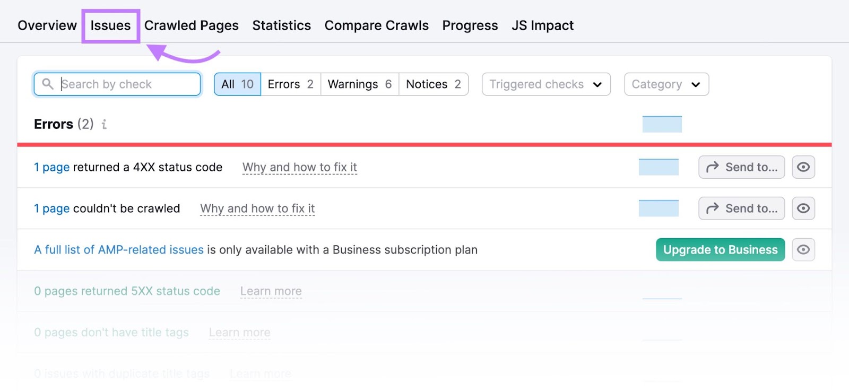
Task: Click the eye icon on the AMP issues row
Action: (x=803, y=249)
